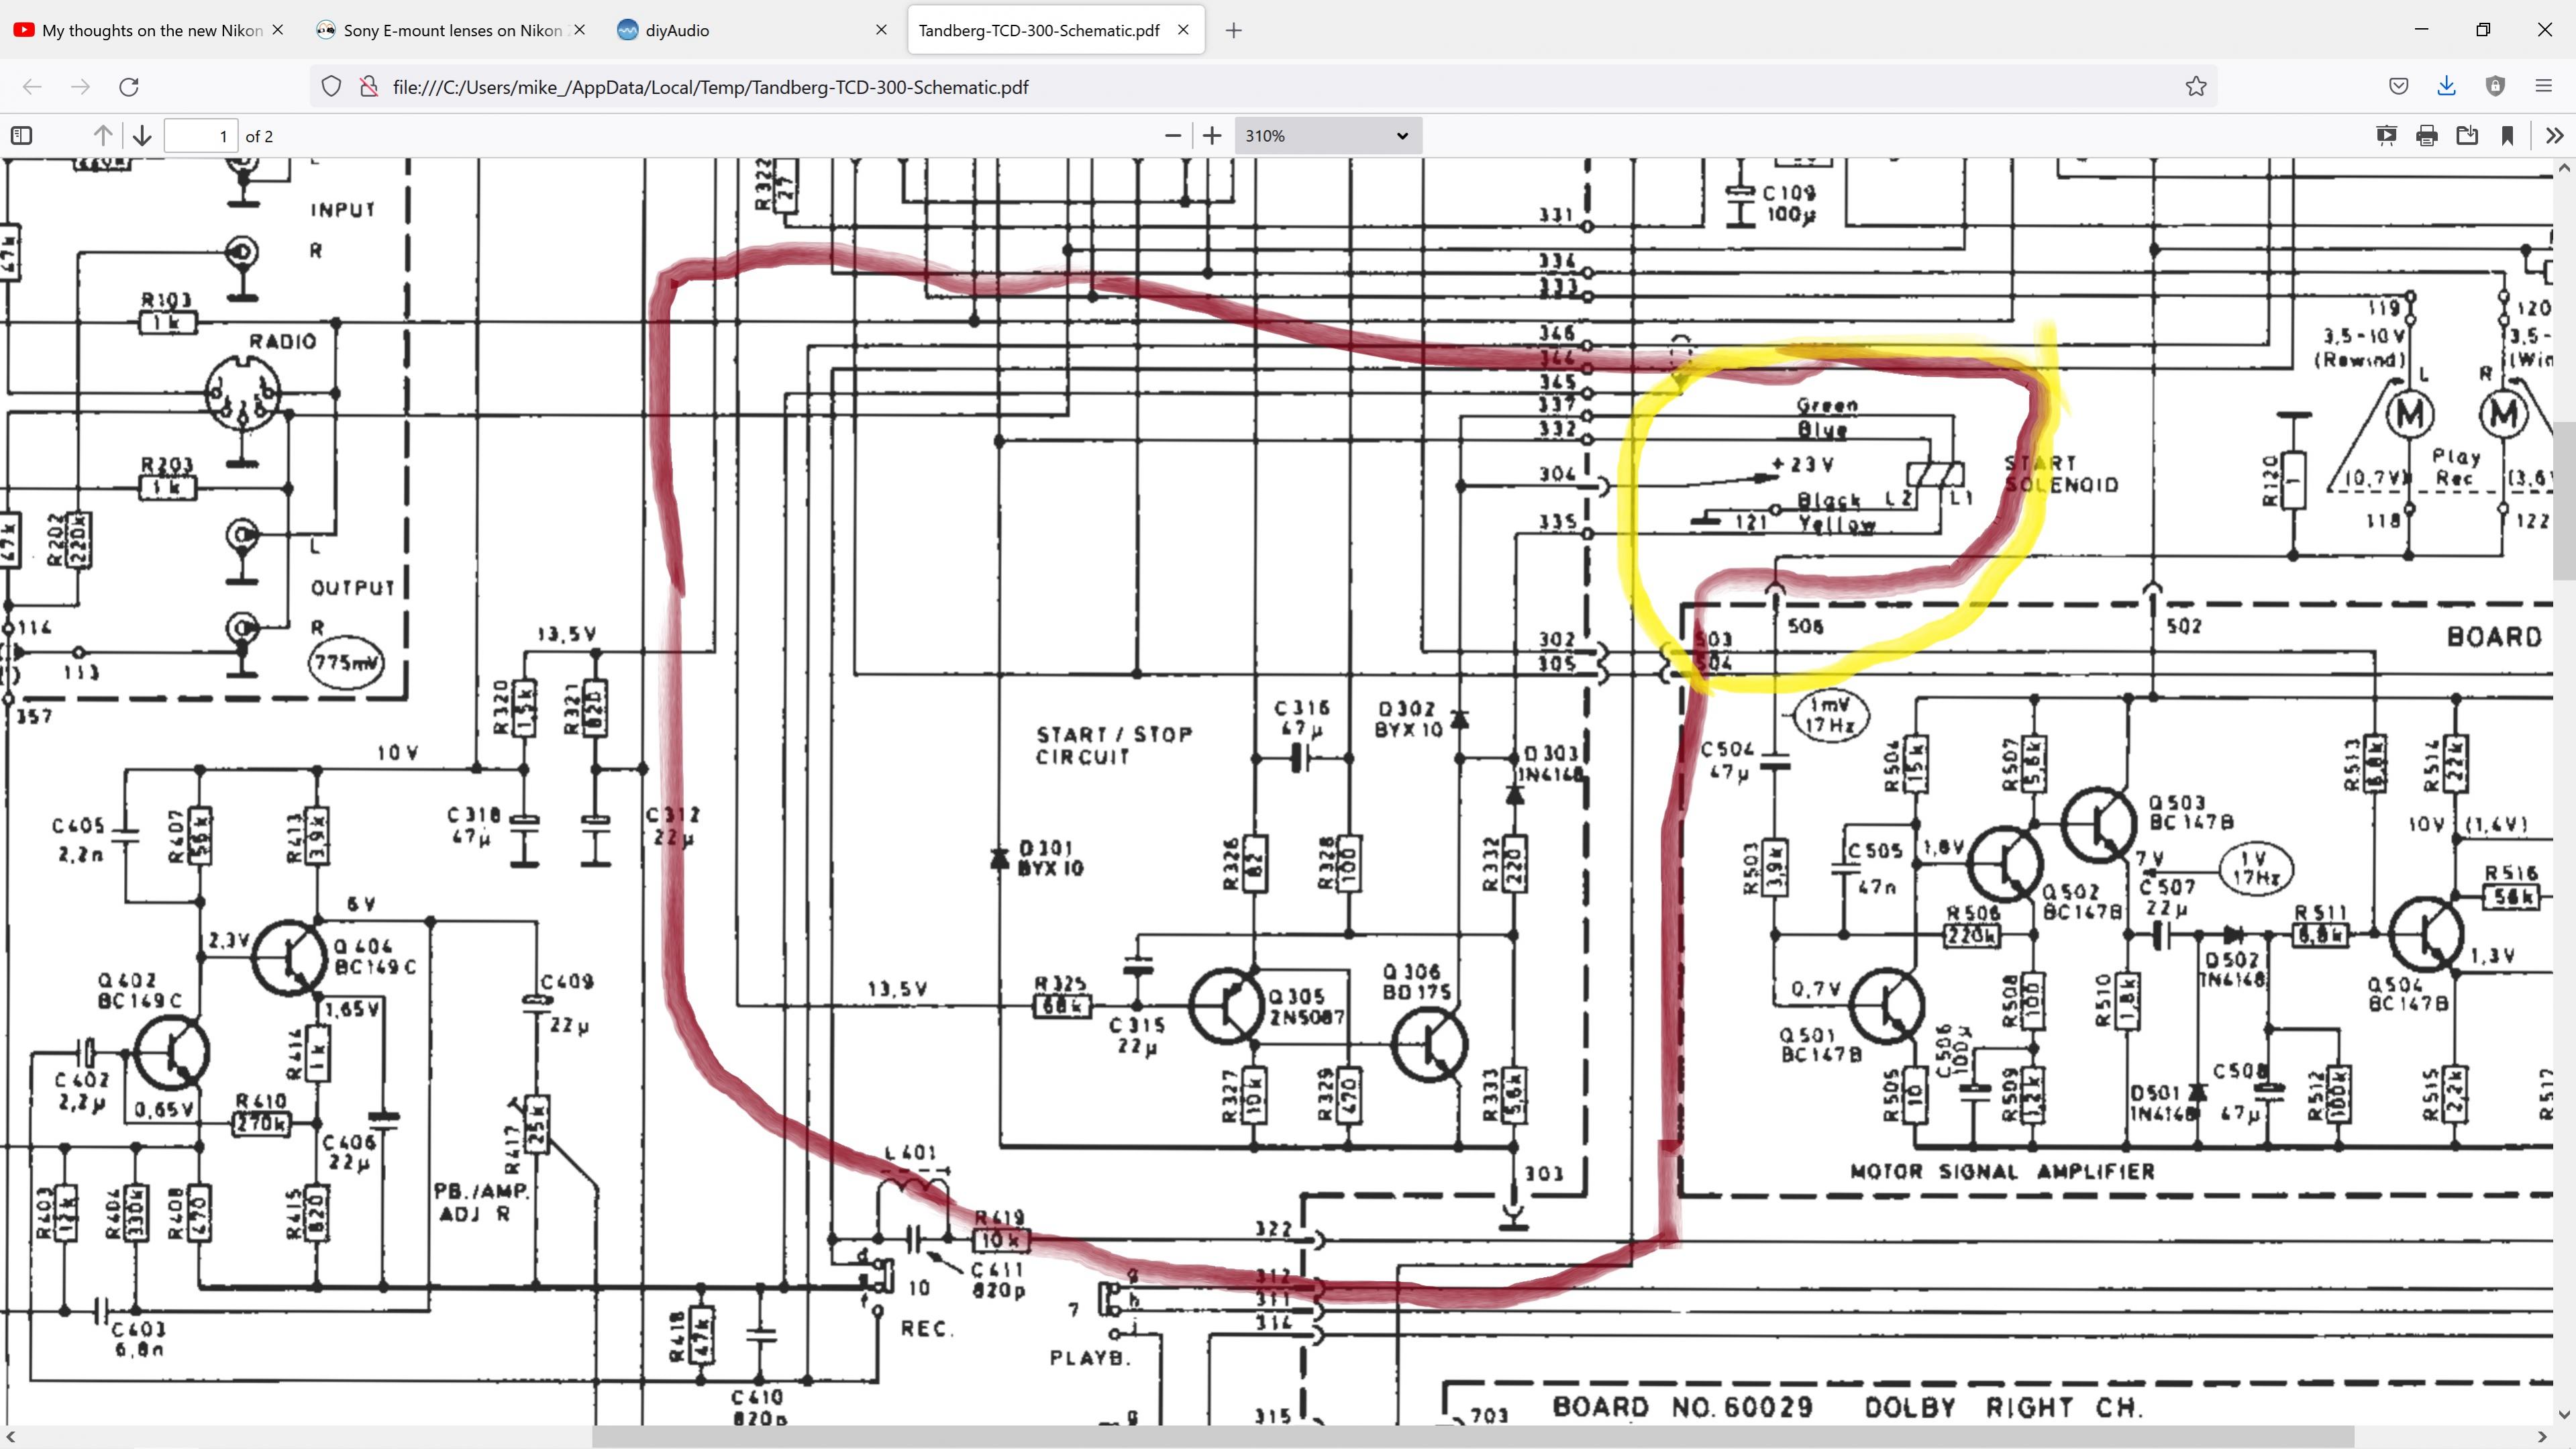
Task: Click diode D301 BYX 10 label
Action: coord(1052,858)
